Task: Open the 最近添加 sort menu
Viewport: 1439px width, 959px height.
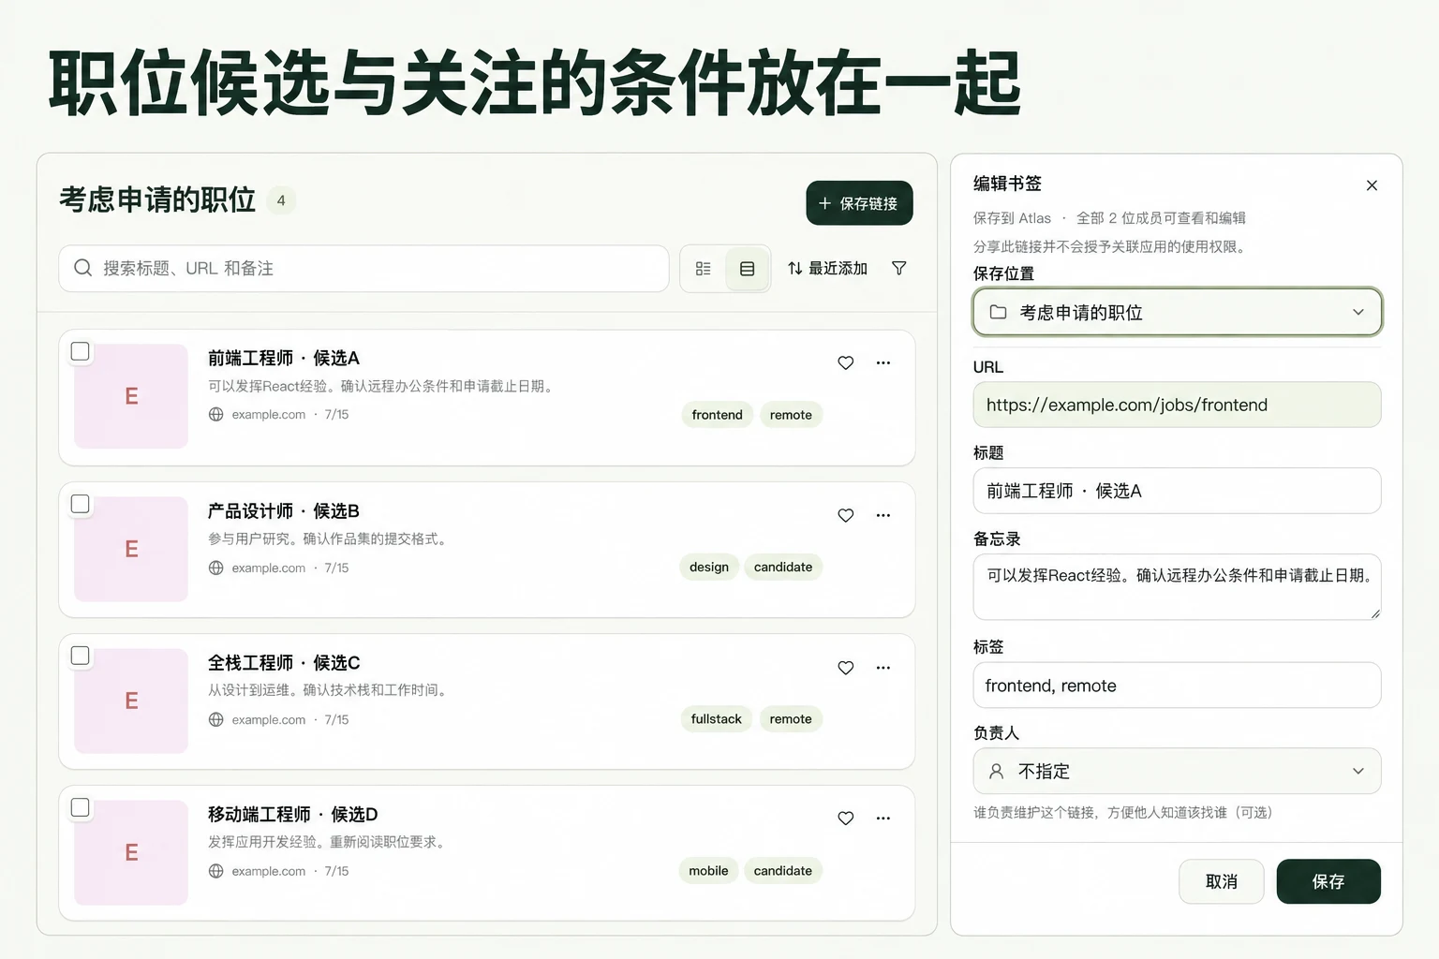Action: [x=827, y=269]
